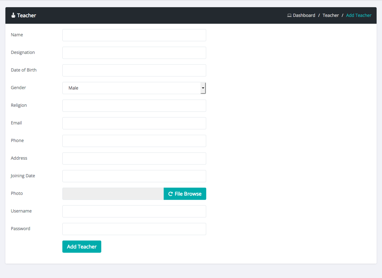The height and width of the screenshot is (278, 382).
Task: Select the Gender combo box showing Male
Action: (x=132, y=88)
